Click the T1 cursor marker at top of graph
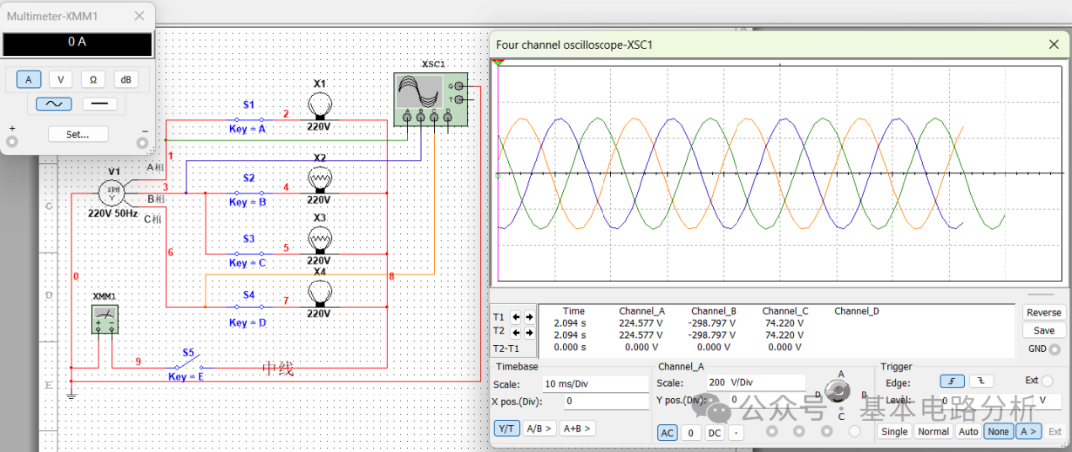Image resolution: width=1072 pixels, height=452 pixels. click(499, 63)
